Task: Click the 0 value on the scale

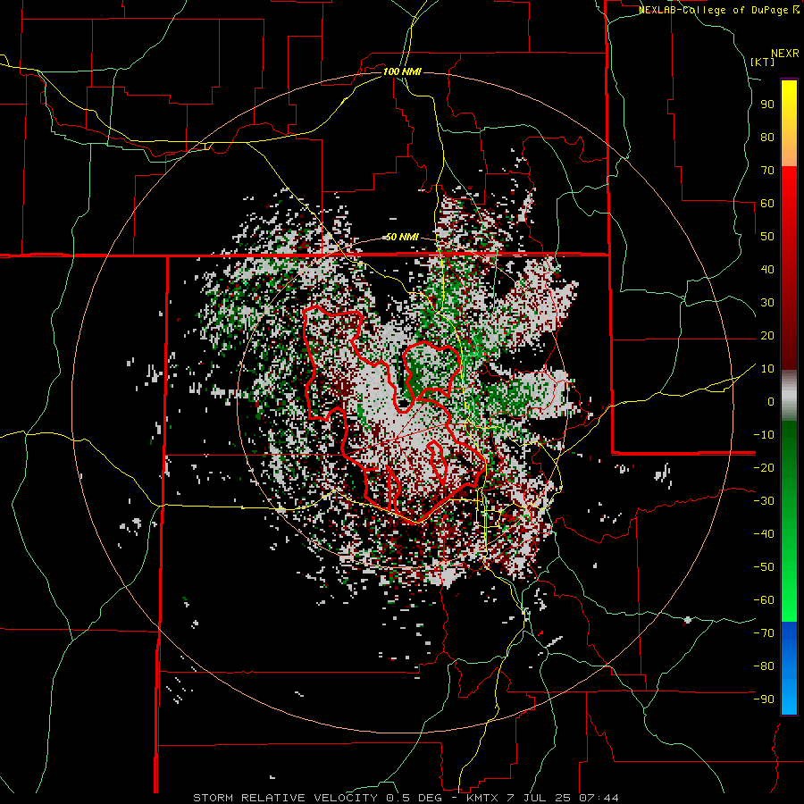Action: pyautogui.click(x=771, y=401)
